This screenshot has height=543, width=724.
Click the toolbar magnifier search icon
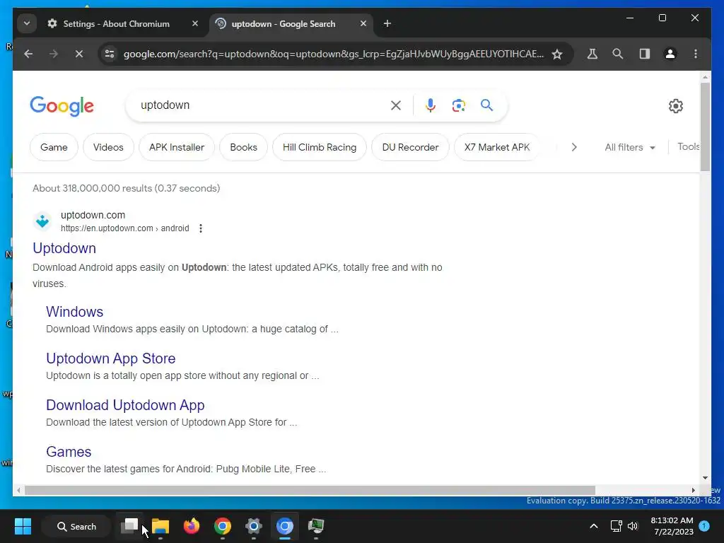(x=618, y=54)
